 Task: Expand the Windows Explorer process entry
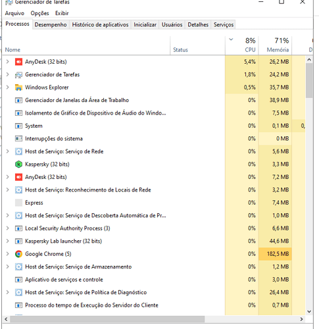(8, 88)
